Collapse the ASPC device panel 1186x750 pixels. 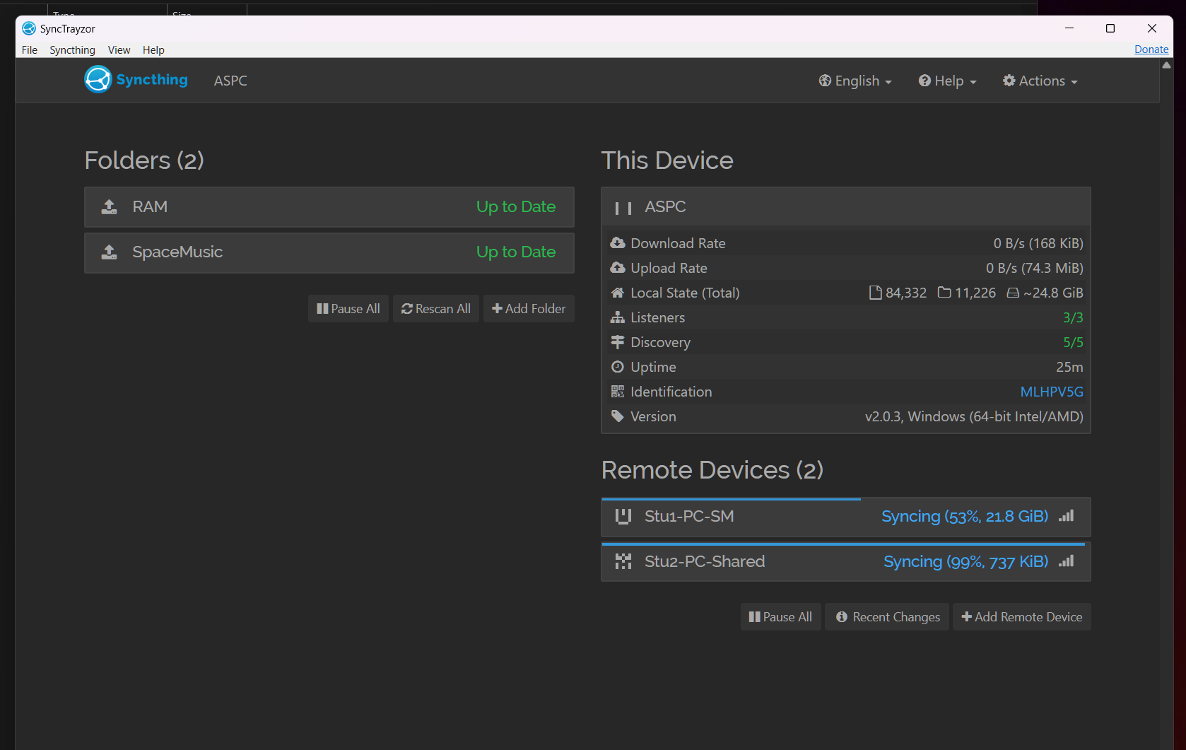pyautogui.click(x=846, y=207)
